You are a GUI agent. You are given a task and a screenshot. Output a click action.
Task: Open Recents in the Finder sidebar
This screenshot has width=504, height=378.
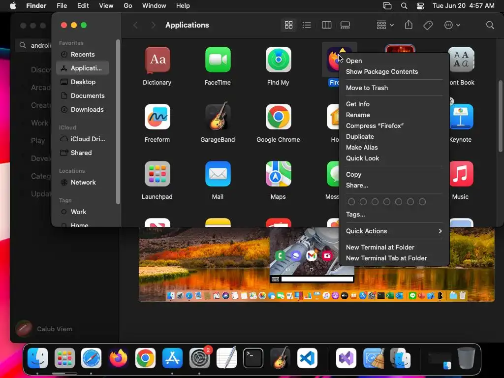[x=83, y=54]
